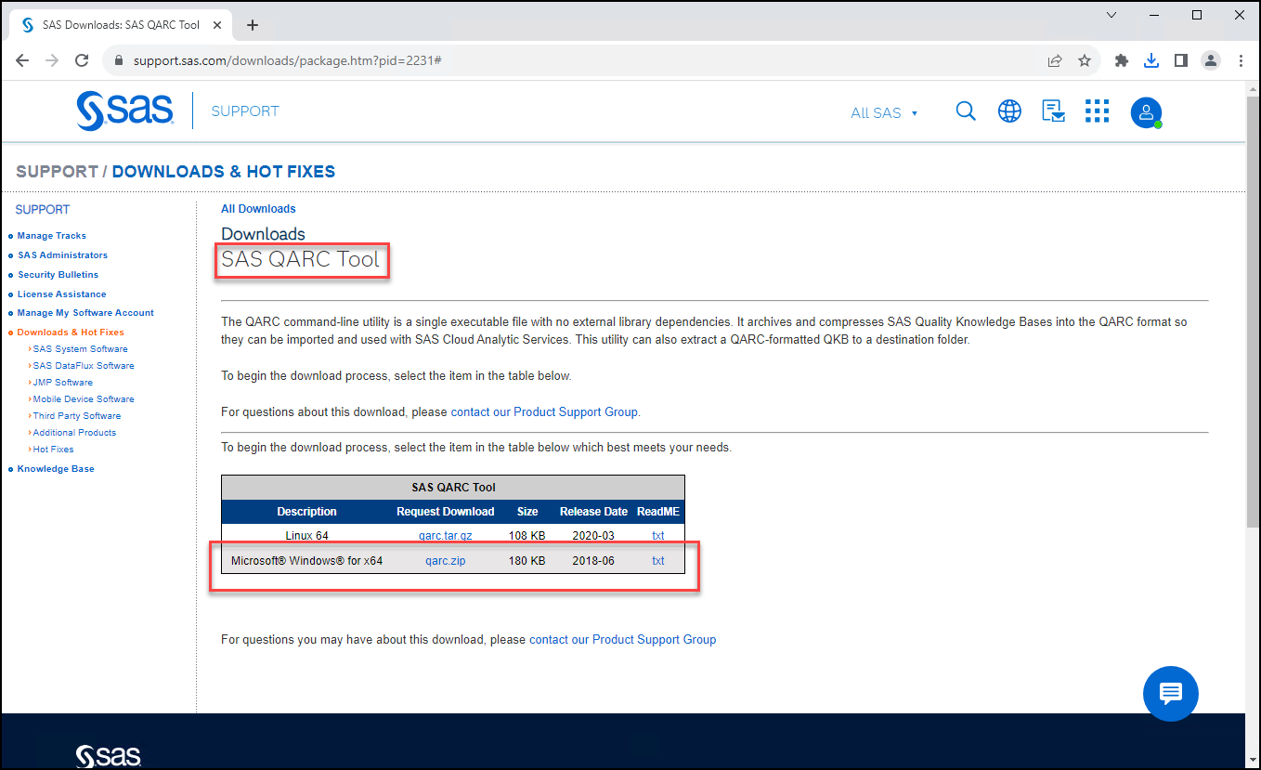Image resolution: width=1261 pixels, height=770 pixels.
Task: Open the user account profile icon
Action: point(1146,111)
